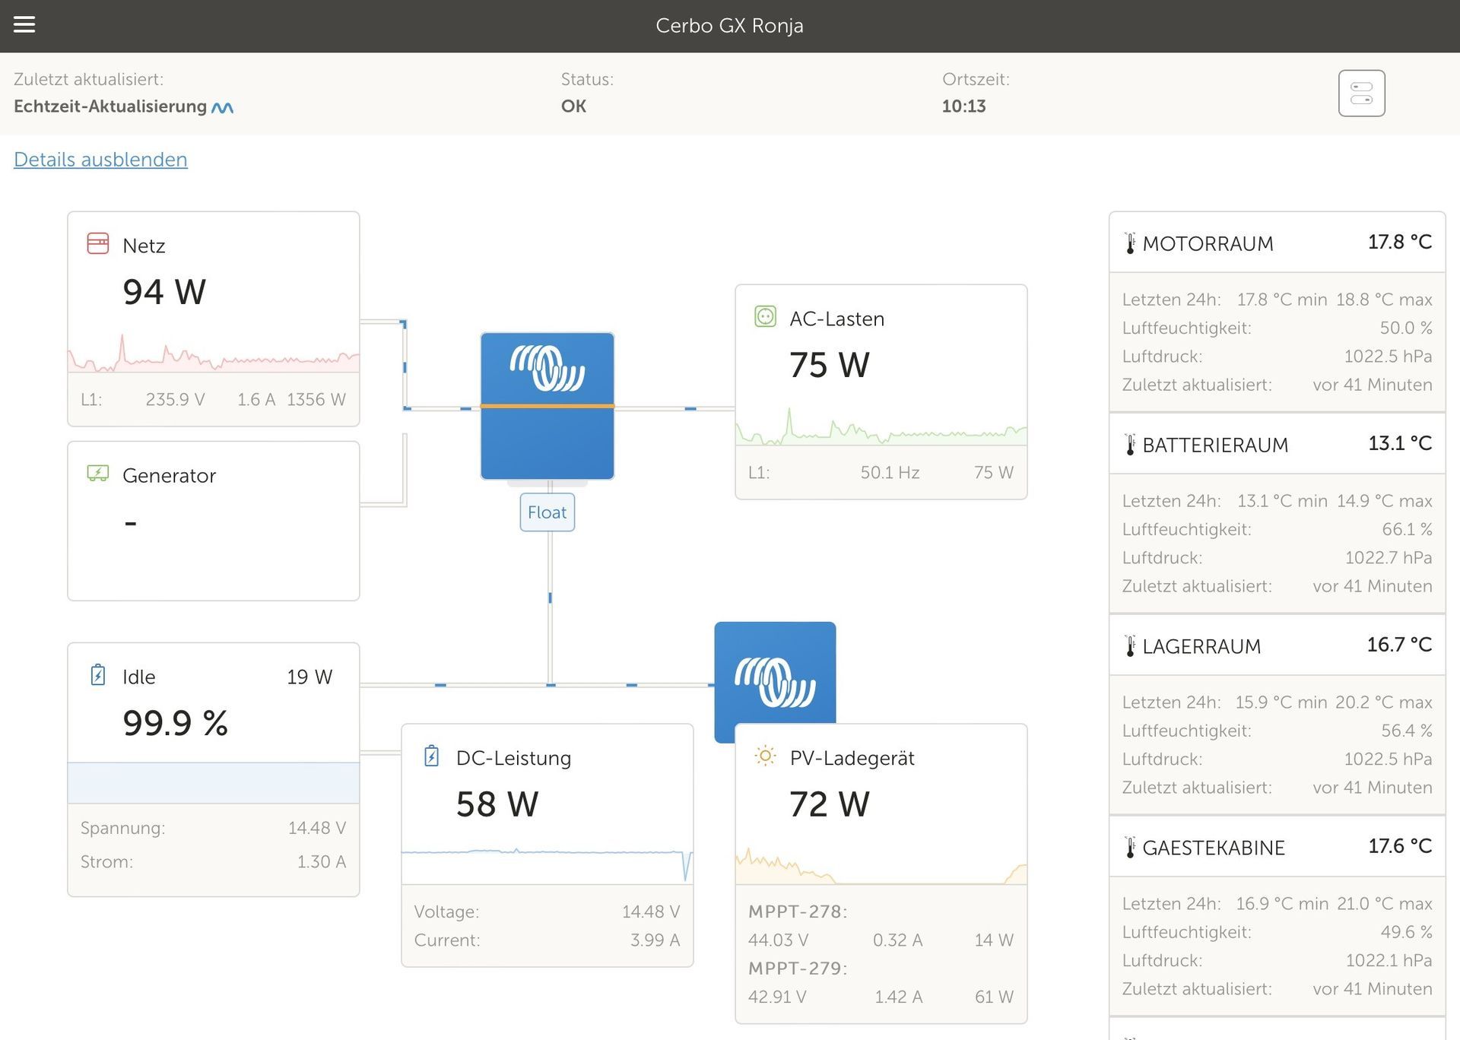Click the Generator dash value
The image size is (1460, 1040).
click(131, 523)
